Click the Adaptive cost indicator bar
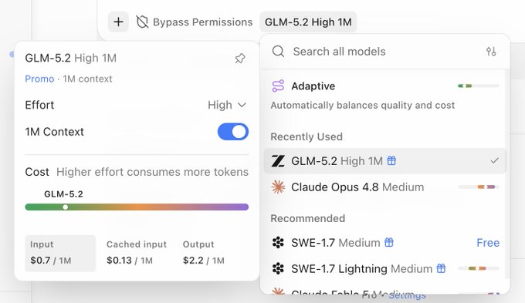 (x=479, y=86)
